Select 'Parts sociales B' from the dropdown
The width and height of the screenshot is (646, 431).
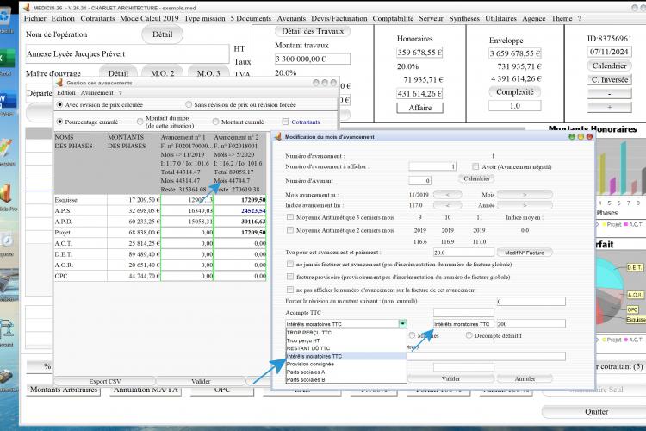pyautogui.click(x=346, y=379)
